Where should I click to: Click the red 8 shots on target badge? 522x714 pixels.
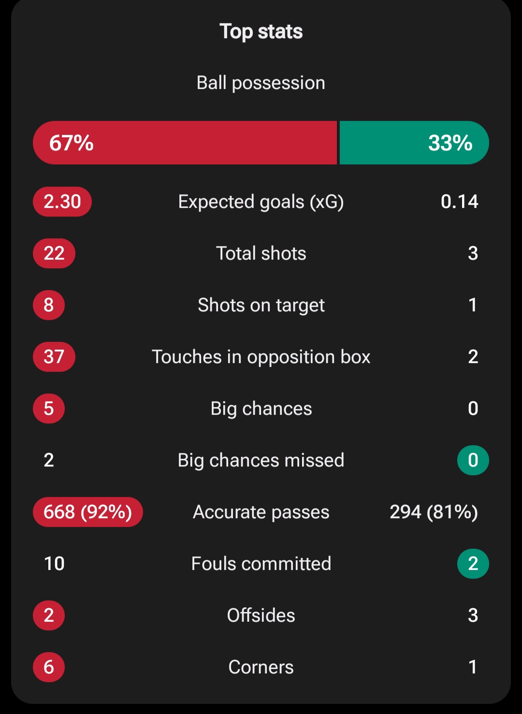pyautogui.click(x=49, y=305)
